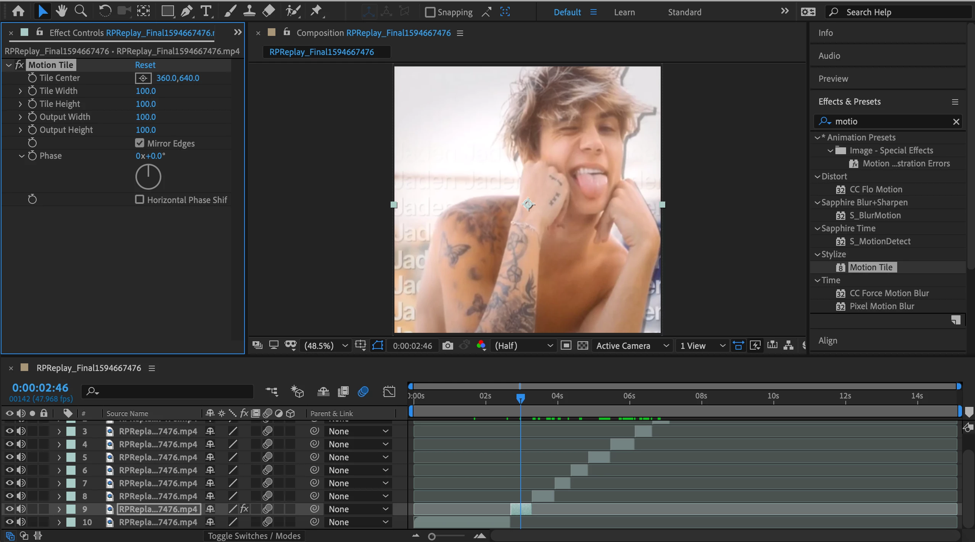The height and width of the screenshot is (542, 975).
Task: Enable Horizontal Phase Shift checkbox
Action: 140,200
